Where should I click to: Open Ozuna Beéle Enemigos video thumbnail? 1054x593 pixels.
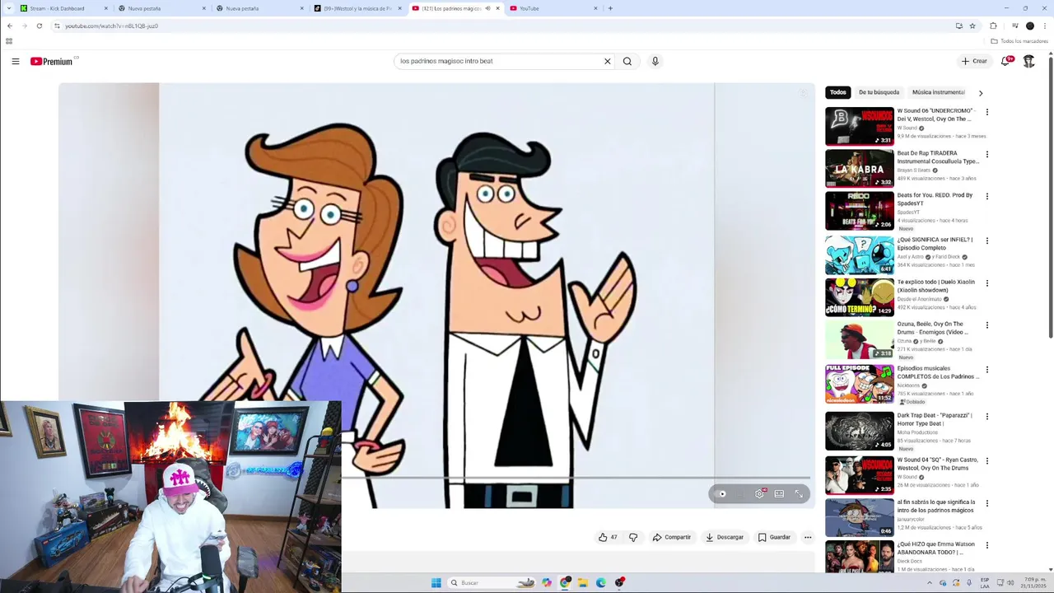pyautogui.click(x=860, y=340)
